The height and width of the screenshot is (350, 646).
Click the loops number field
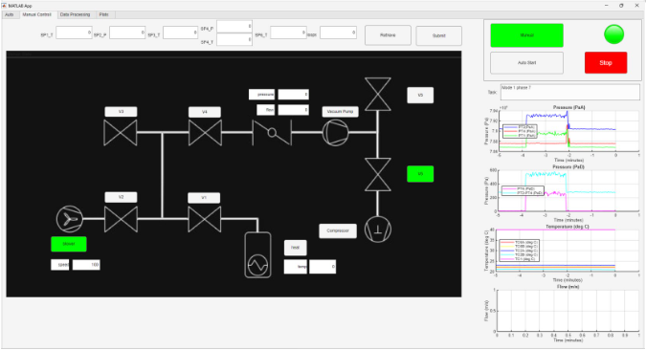click(338, 33)
